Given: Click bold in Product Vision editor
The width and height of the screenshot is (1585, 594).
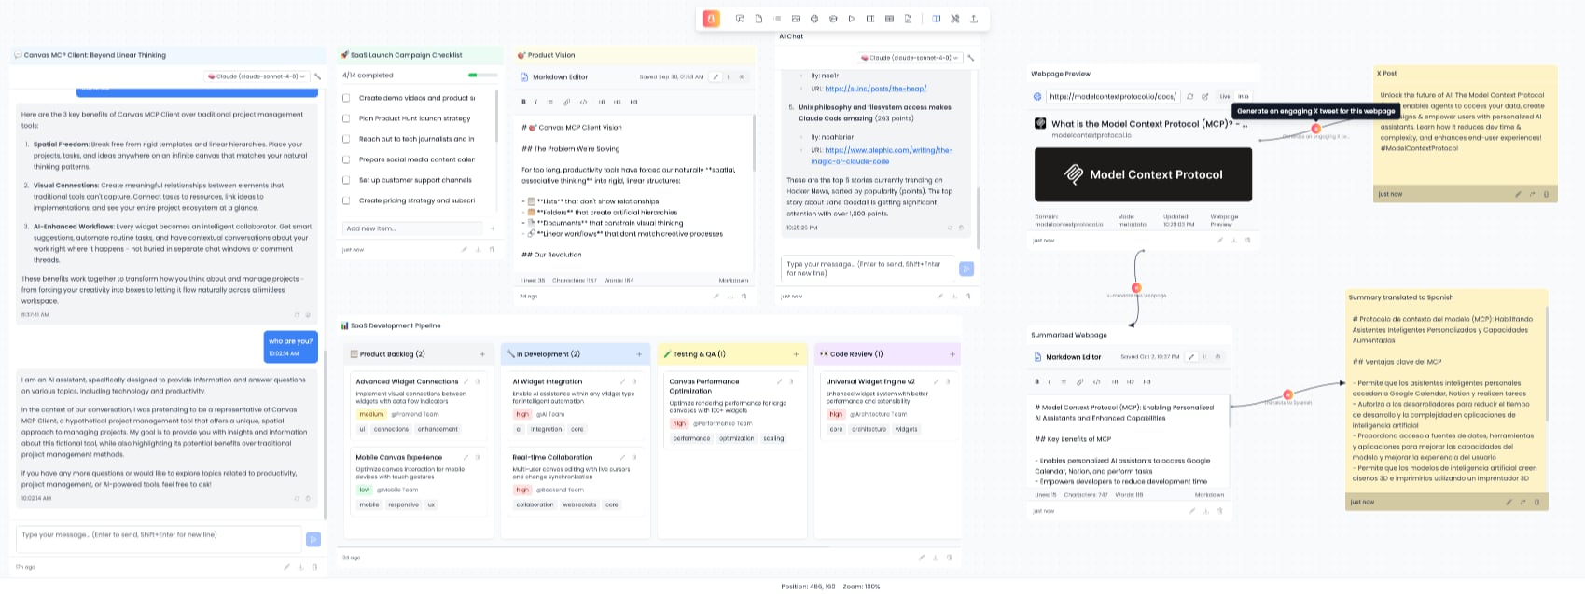Looking at the screenshot, I should click(x=523, y=102).
